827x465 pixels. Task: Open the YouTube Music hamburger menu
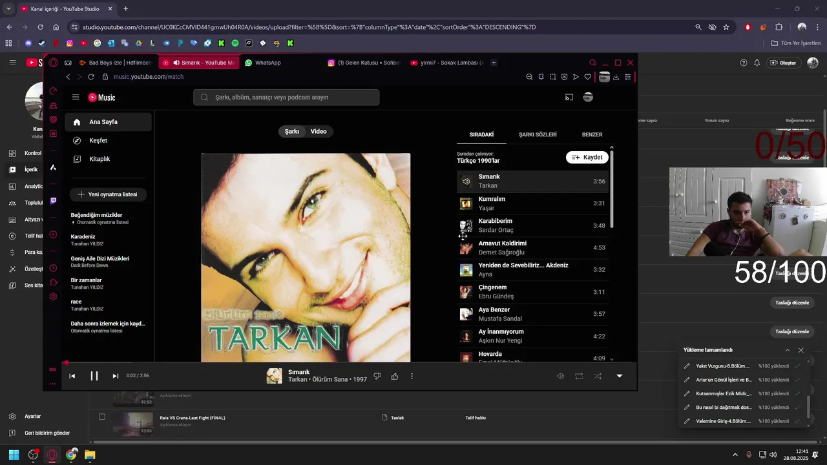tap(76, 98)
